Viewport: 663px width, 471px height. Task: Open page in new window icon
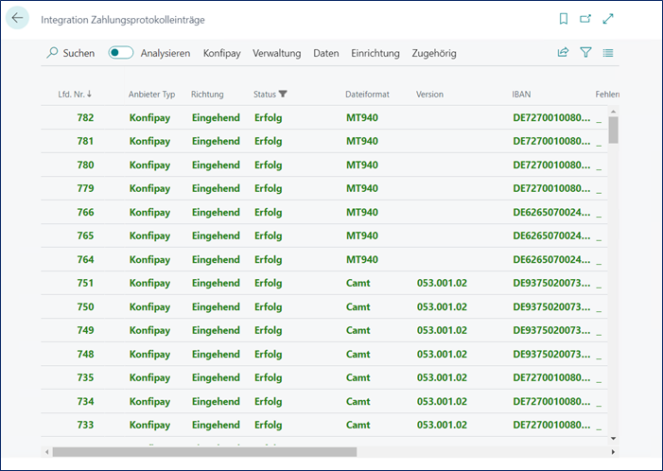585,19
